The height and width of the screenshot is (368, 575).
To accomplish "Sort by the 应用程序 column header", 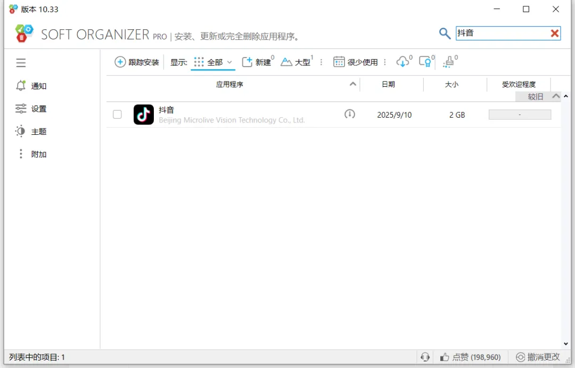I will 229,84.
